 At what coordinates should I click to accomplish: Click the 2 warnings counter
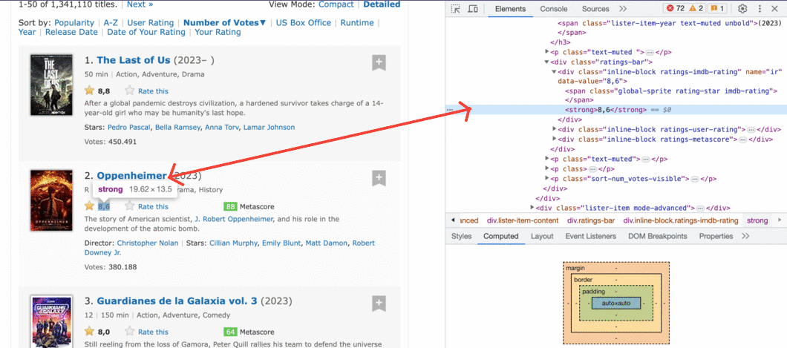pyautogui.click(x=696, y=8)
